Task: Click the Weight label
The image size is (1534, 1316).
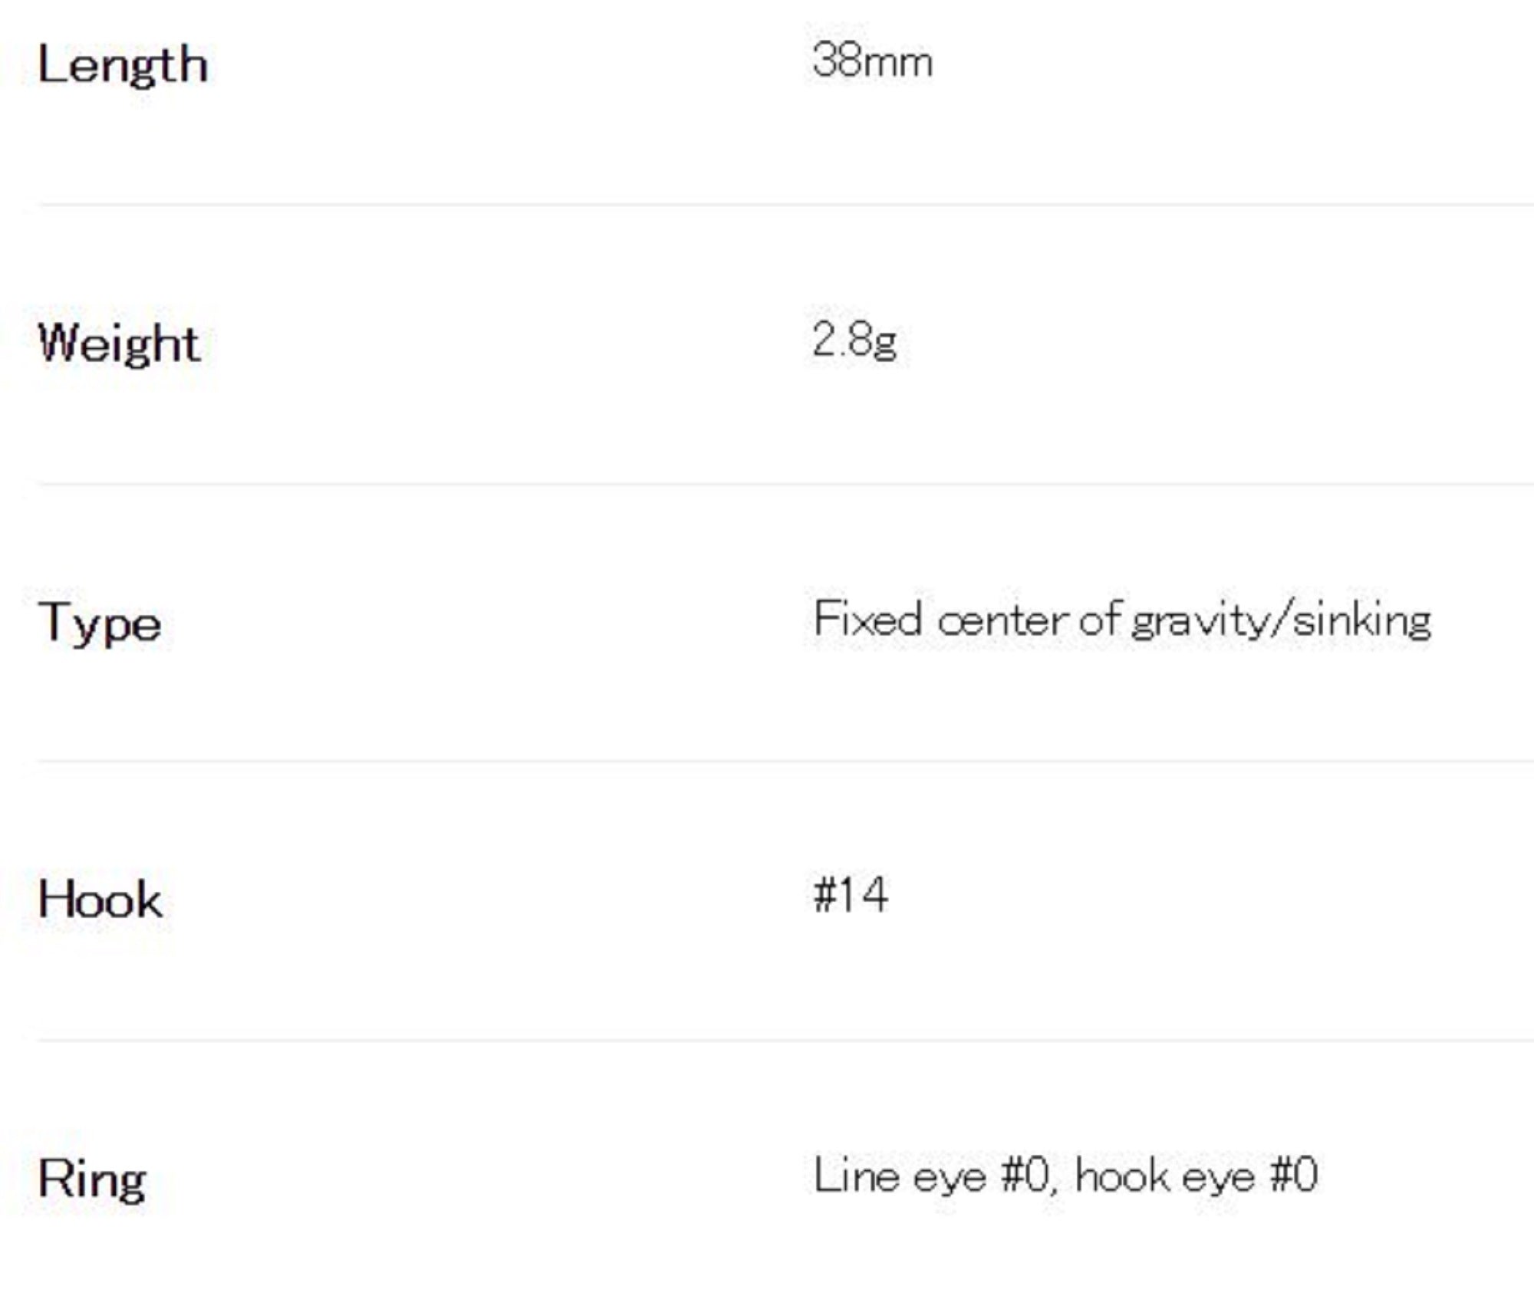Action: (120, 343)
